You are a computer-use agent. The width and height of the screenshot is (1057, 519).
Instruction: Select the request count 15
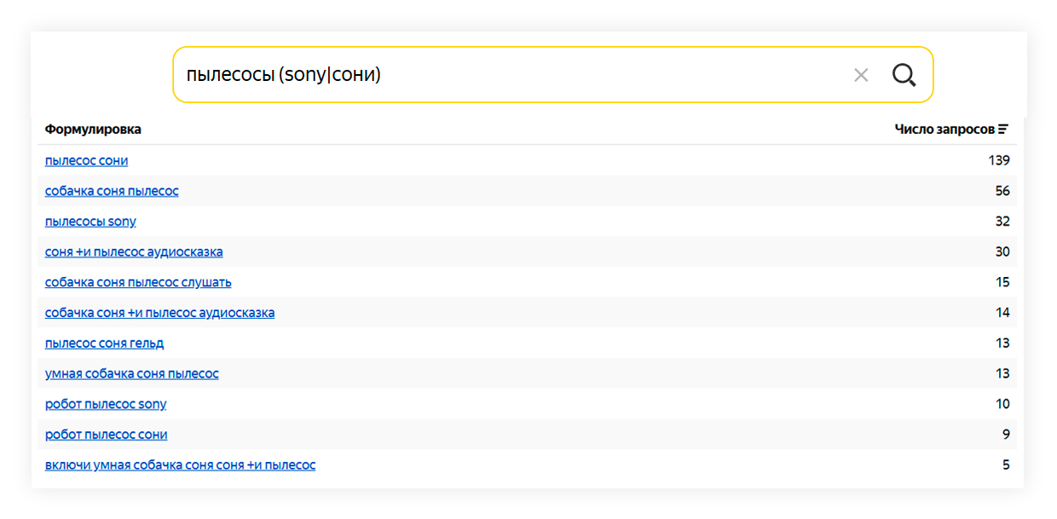(x=1002, y=282)
